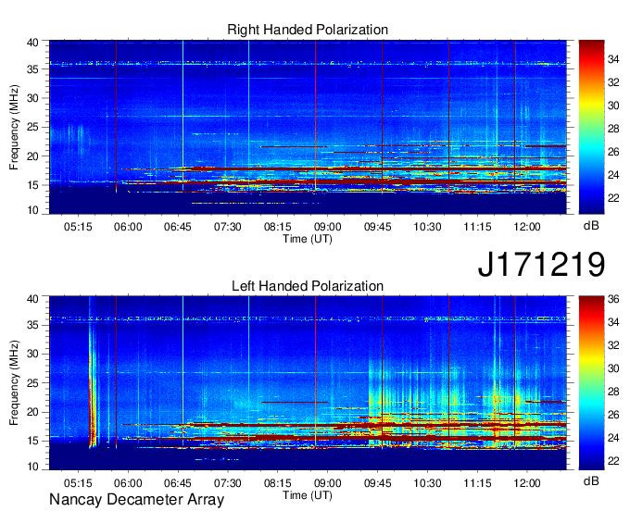Click 'Frequency (MHz)' axis label of the Right Handed plot
This screenshot has height=511, width=630.
point(14,127)
